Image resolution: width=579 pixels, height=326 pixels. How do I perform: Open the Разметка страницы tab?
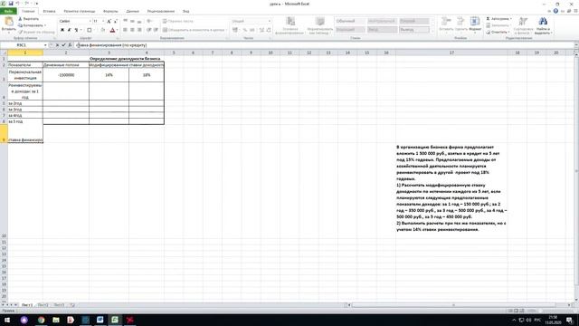click(80, 11)
